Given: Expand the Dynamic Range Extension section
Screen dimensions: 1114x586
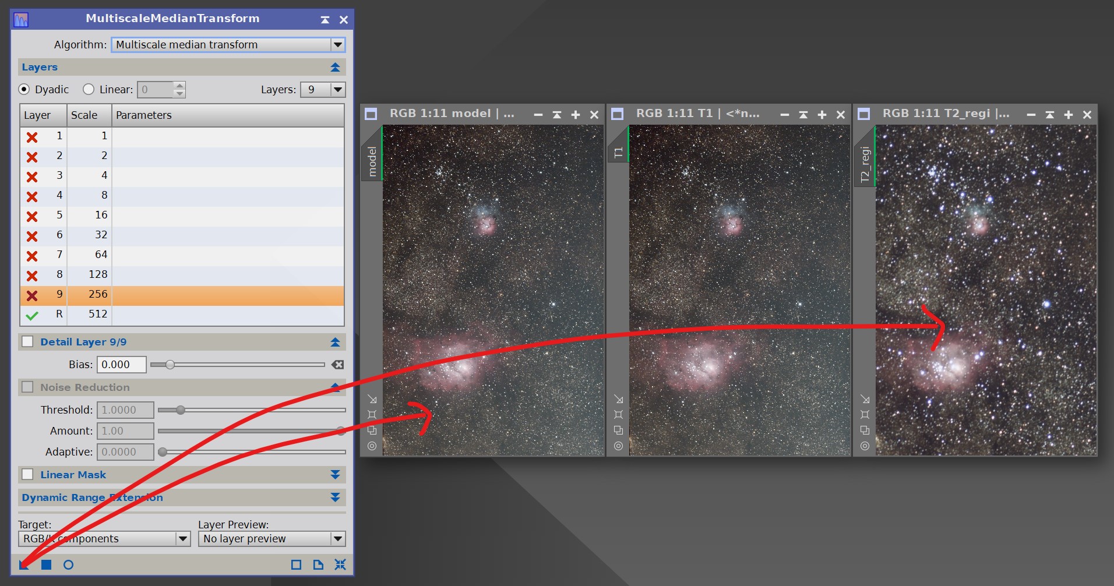Looking at the screenshot, I should (335, 497).
